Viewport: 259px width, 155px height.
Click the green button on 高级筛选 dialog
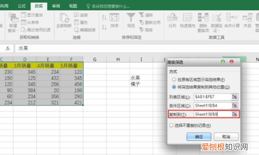223,62
